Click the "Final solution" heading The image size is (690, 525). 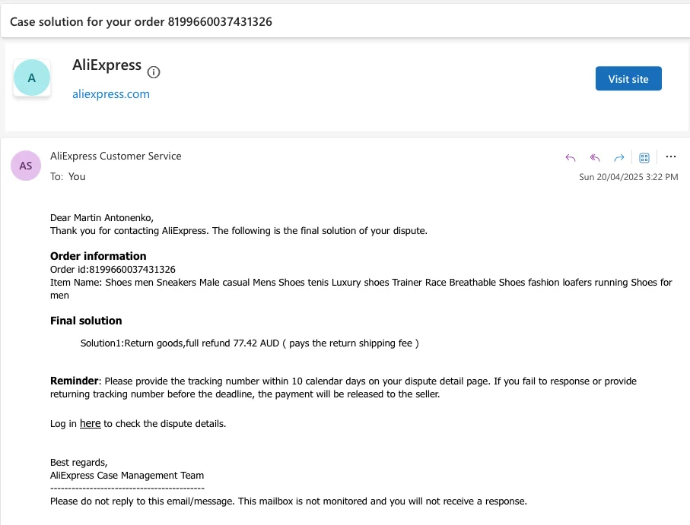coord(86,321)
